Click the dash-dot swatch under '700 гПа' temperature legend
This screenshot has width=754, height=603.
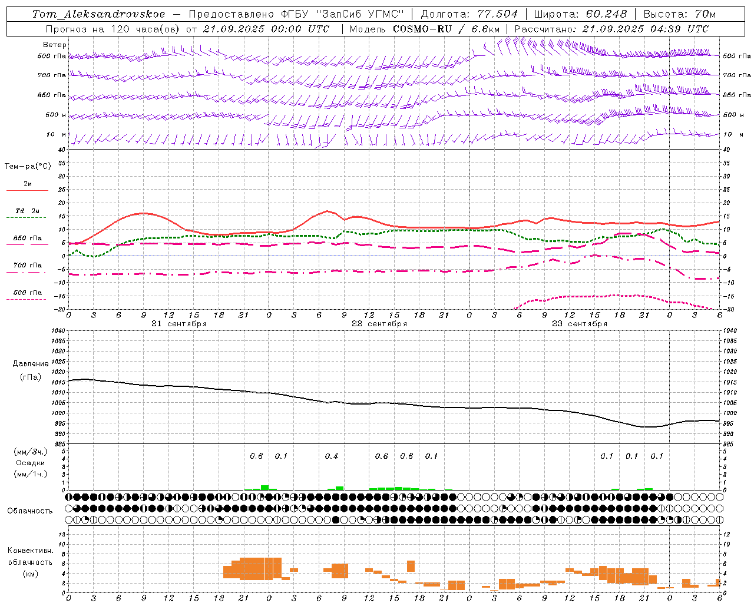27,273
